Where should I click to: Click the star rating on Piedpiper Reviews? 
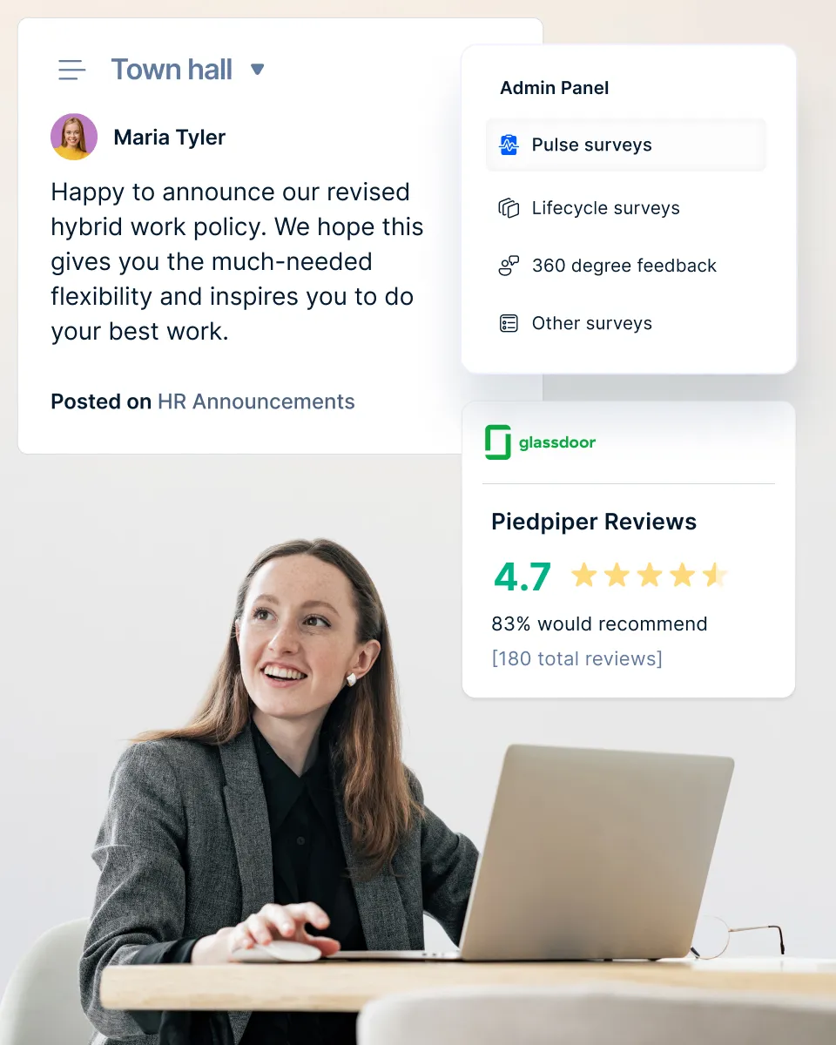[650, 576]
